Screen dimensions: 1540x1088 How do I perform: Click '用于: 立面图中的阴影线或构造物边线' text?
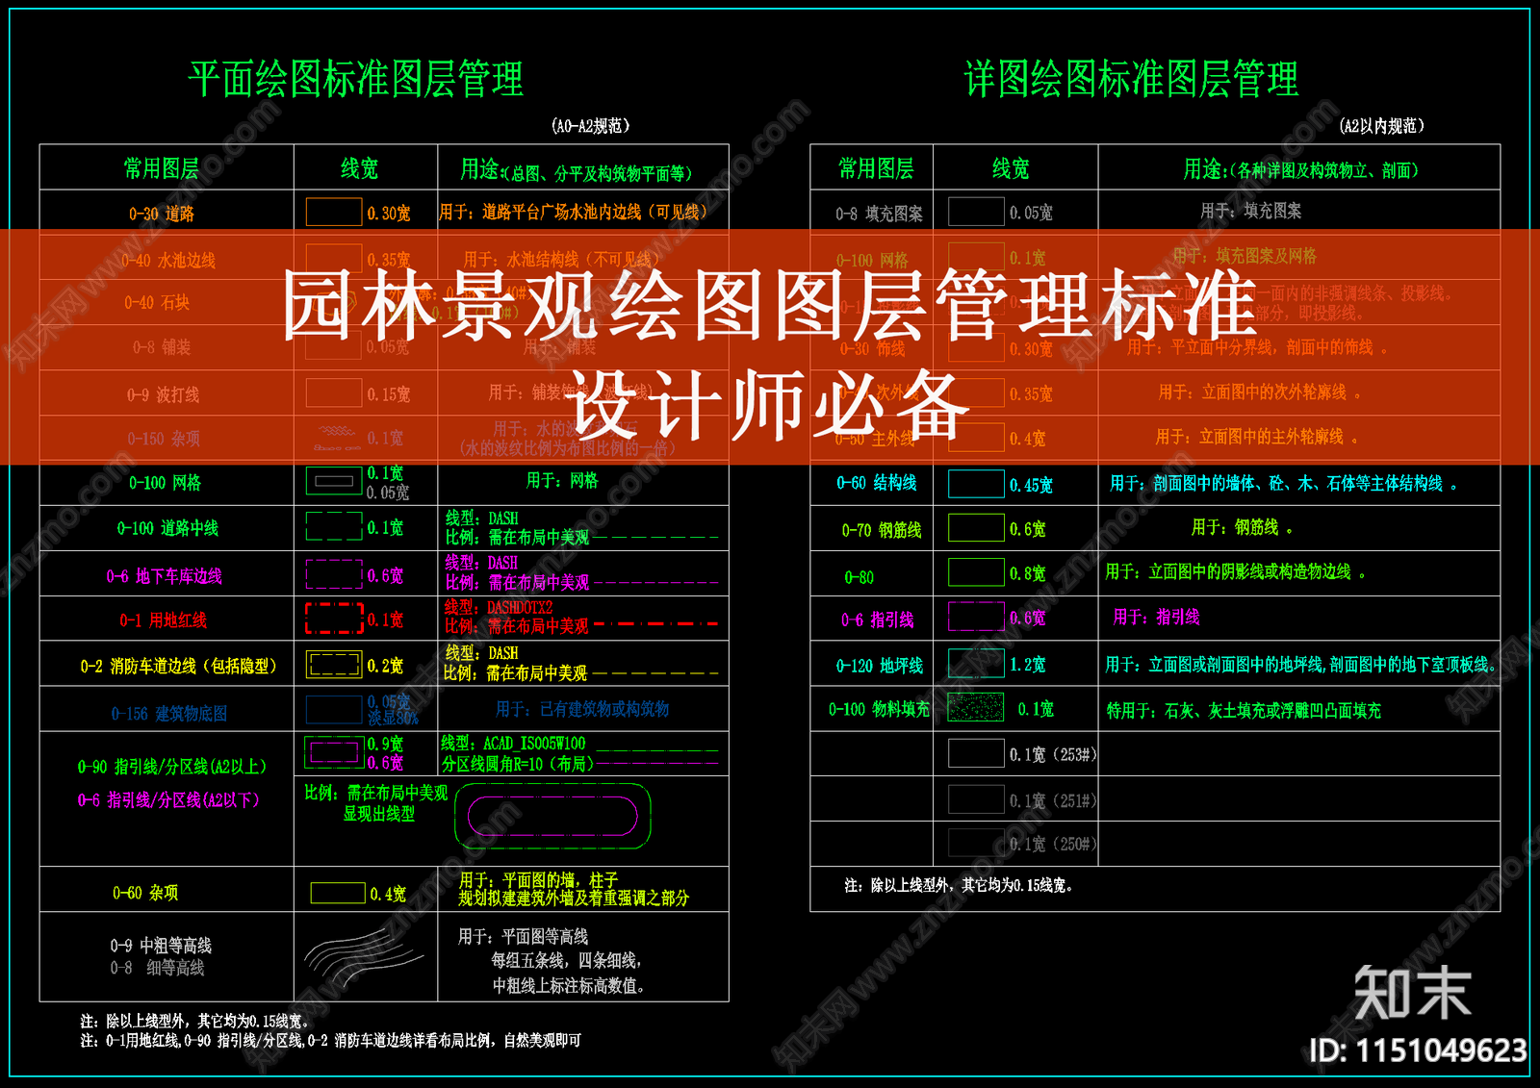1236,571
